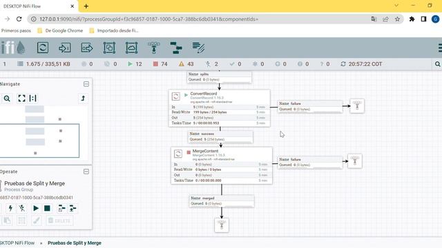Screen dimensions: 442x248
Task: Select the merged connection queue
Action: [222, 201]
